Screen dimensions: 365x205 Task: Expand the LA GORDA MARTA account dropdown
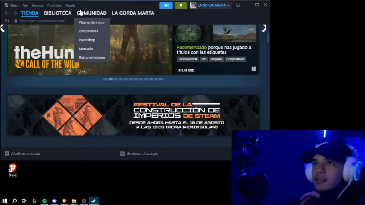[x=228, y=5]
